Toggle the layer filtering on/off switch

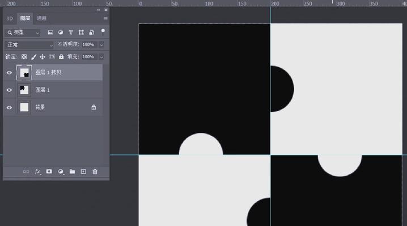103,32
